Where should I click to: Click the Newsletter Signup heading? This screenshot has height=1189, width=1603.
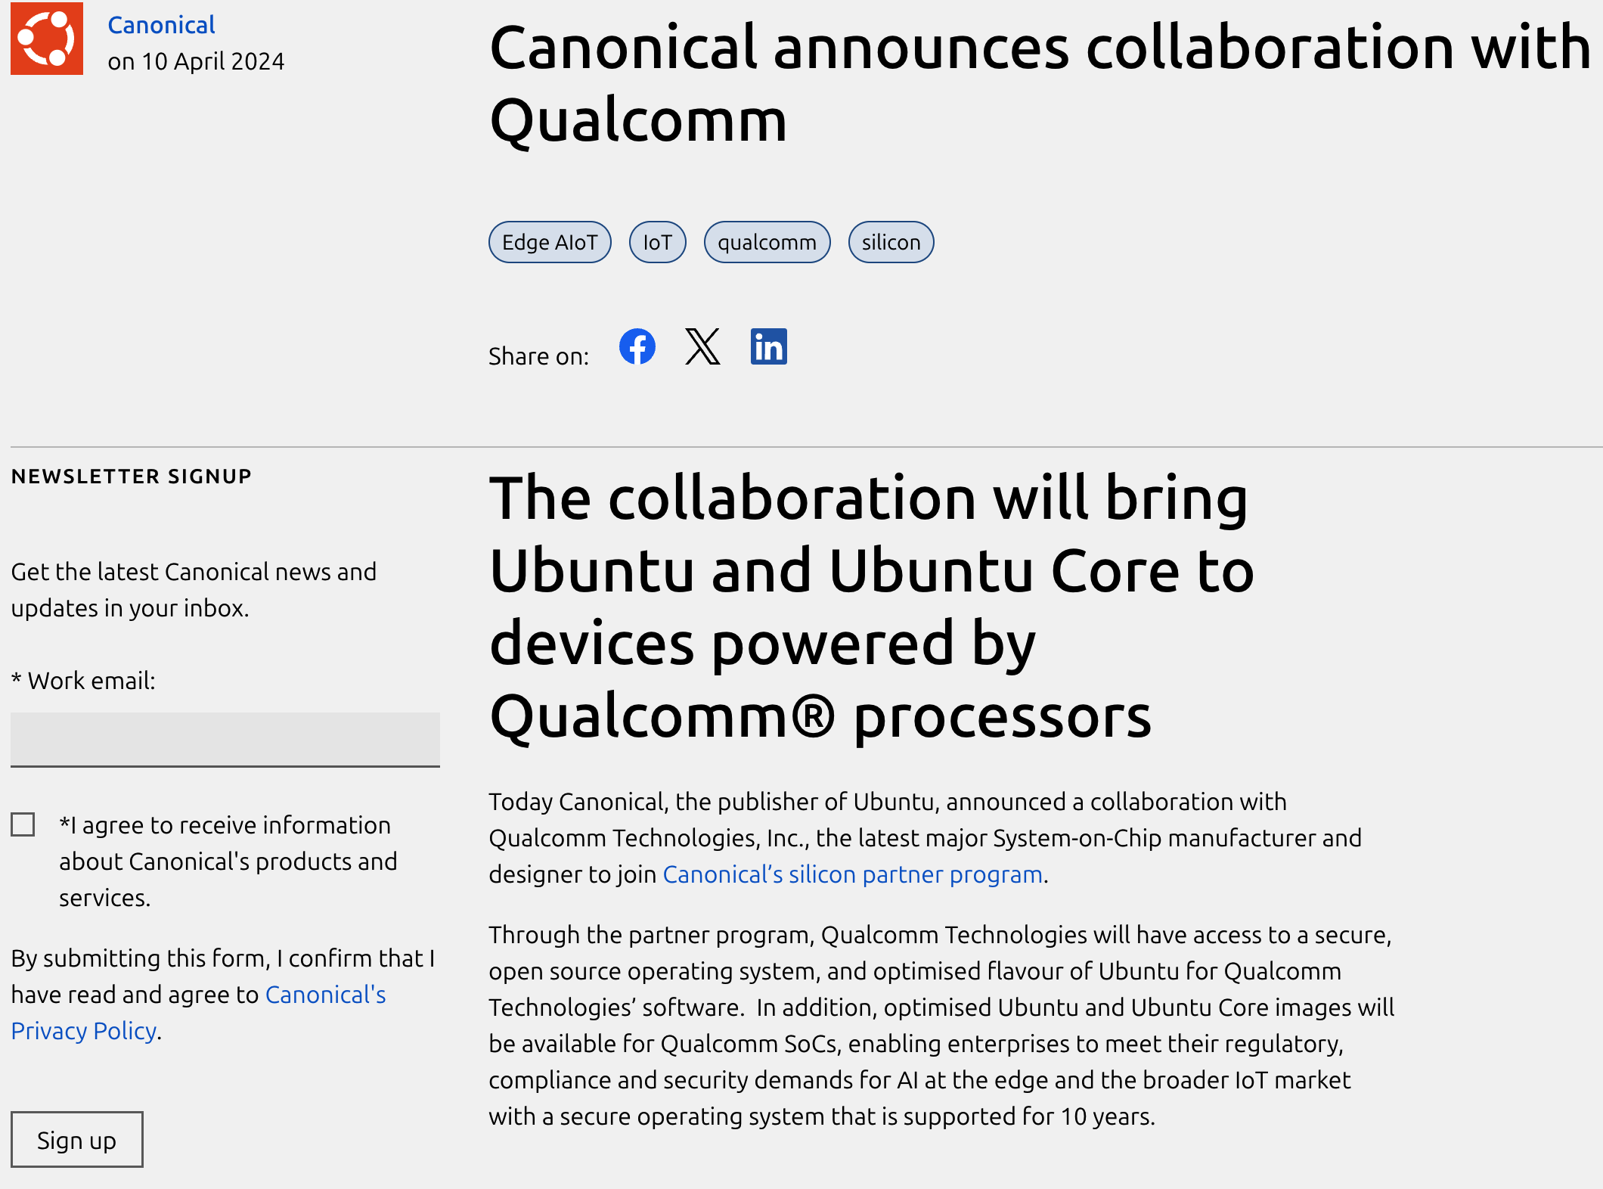click(x=132, y=477)
